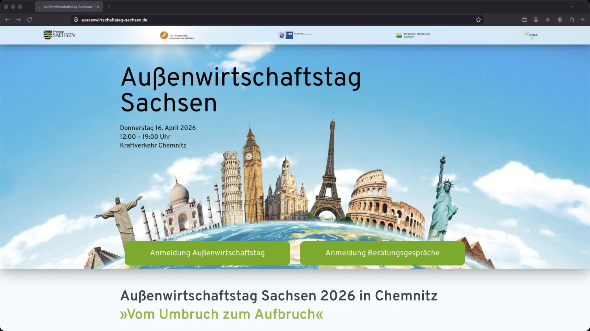Toggle the sun theme icon
590x331 pixels.
tap(548, 20)
